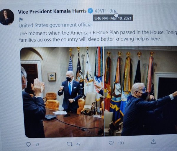Click the blue verified checkmark badge
This screenshot has width=177, height=151.
click(x=91, y=11)
